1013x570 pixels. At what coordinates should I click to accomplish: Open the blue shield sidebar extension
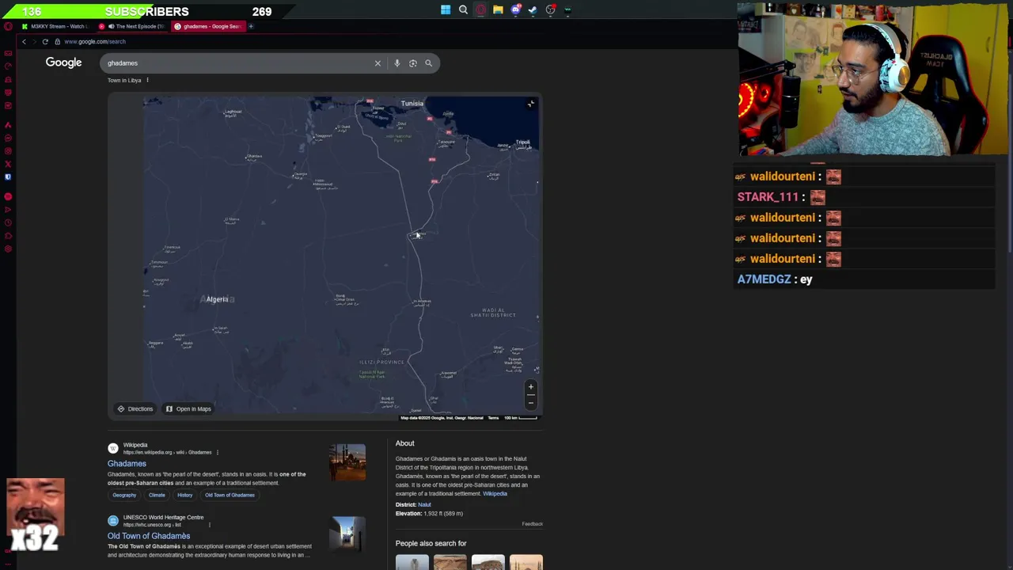pos(8,177)
